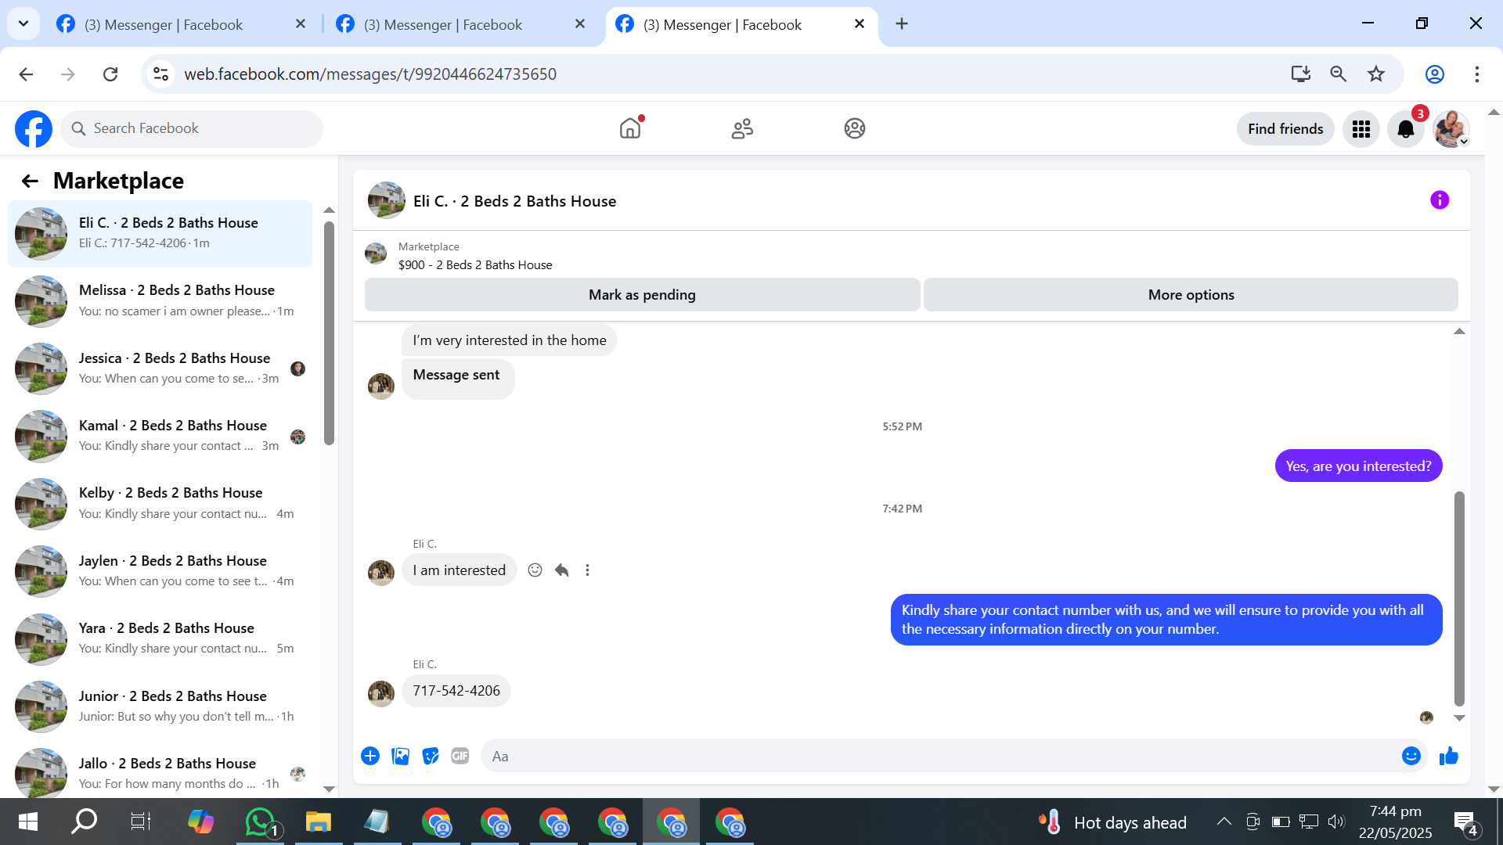Open Jaylen's 2 Beds 2 Baths House chat
This screenshot has height=845, width=1503.
[x=160, y=571]
